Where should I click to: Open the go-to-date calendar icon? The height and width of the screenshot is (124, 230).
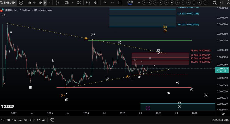click(52, 120)
